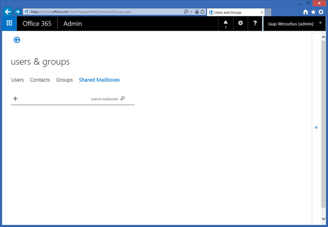Switch to the Users tab
The width and height of the screenshot is (328, 227).
tap(17, 80)
